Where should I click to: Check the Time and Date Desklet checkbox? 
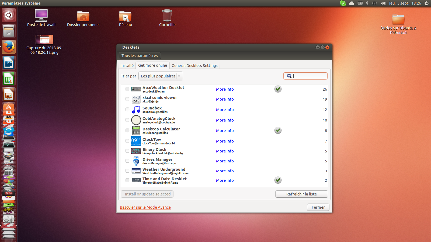click(x=127, y=180)
